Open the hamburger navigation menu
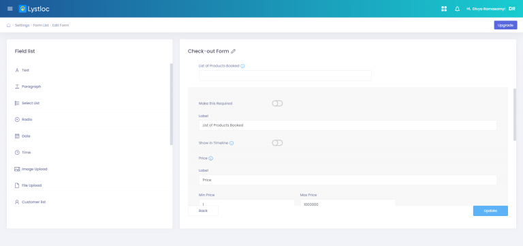 (10, 9)
